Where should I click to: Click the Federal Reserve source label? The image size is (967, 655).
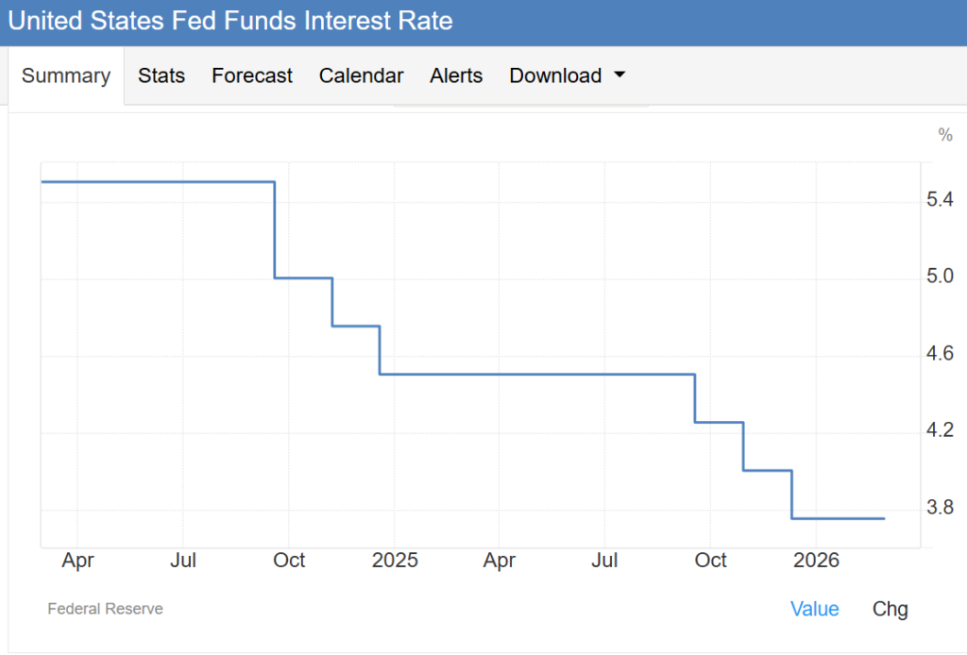point(105,609)
